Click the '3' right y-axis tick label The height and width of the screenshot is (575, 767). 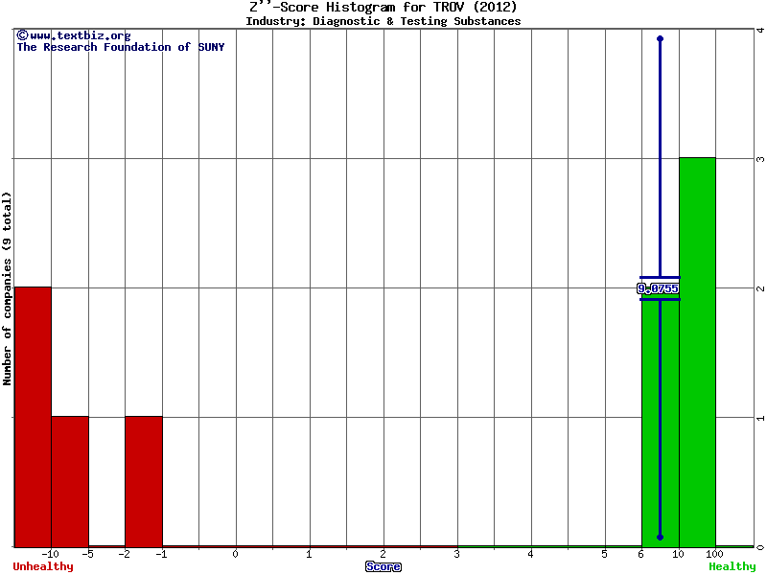760,159
